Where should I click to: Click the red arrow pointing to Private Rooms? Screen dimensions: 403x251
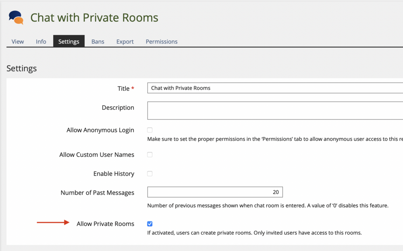(53, 222)
